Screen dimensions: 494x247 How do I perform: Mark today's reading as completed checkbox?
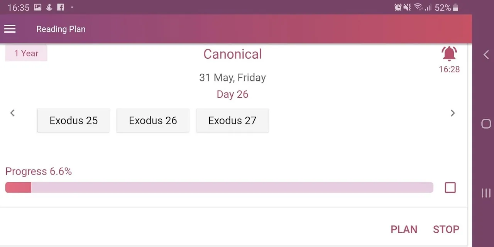[450, 188]
